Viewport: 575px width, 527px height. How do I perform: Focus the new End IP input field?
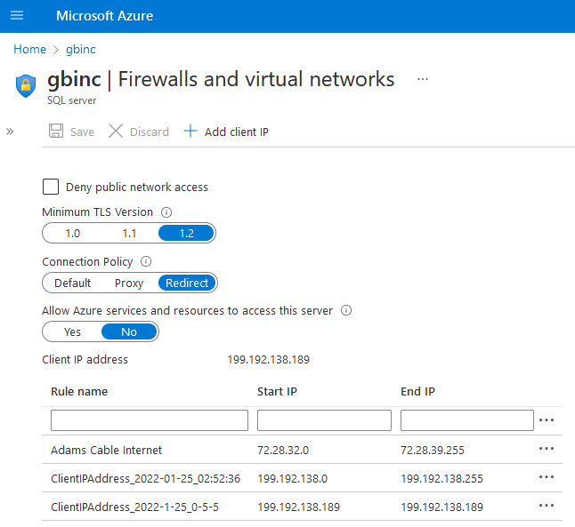[x=466, y=420]
